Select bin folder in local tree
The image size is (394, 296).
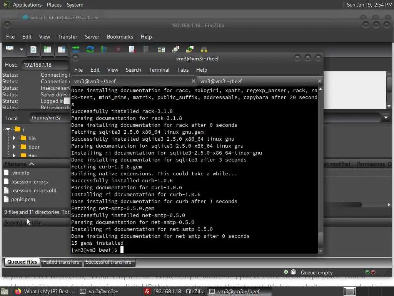[28, 138]
